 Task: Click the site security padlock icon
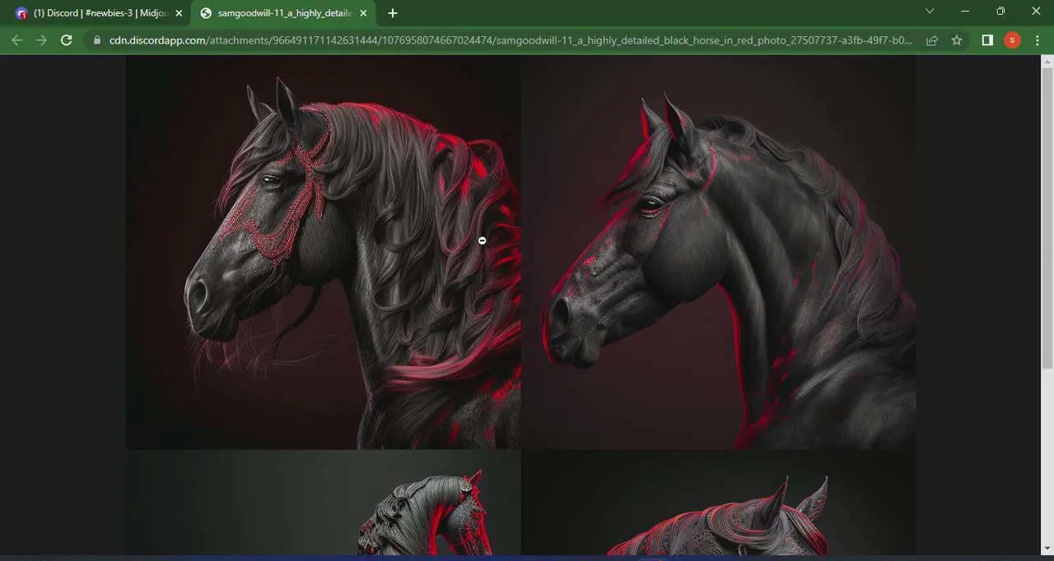96,39
